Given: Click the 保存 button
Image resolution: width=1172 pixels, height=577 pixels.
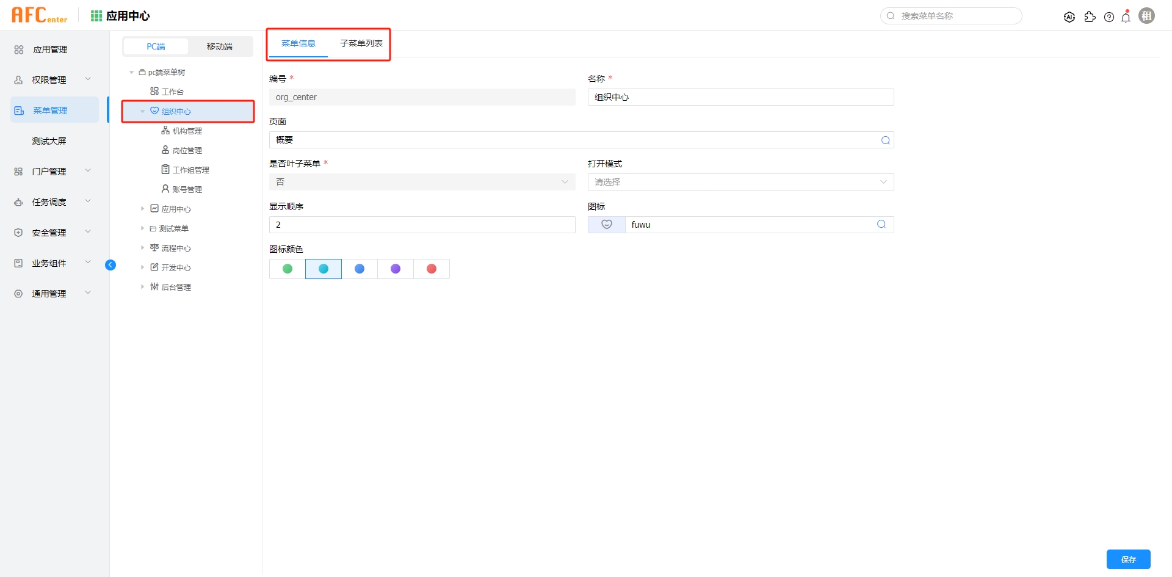Looking at the screenshot, I should click(1128, 559).
